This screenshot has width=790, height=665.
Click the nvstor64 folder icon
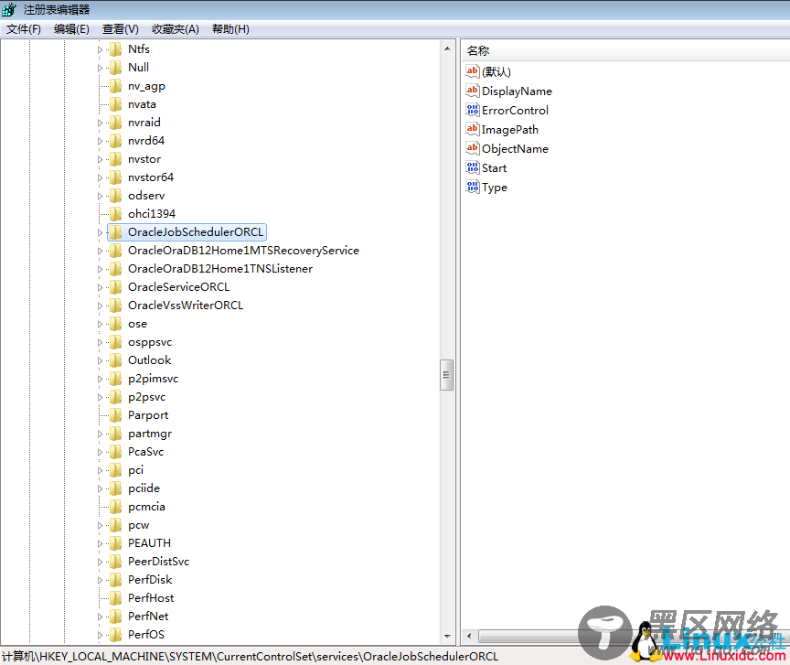[116, 177]
